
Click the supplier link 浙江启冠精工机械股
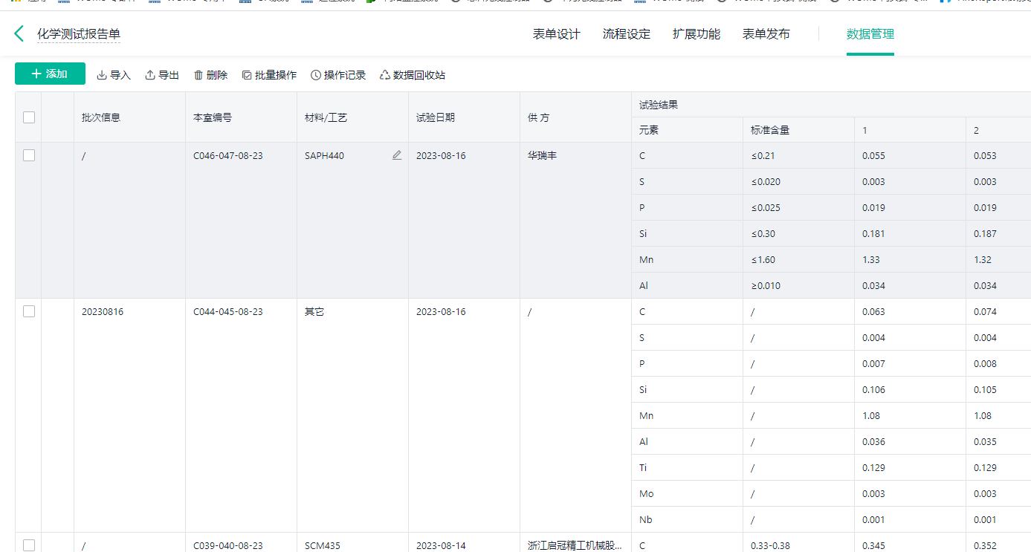[575, 545]
